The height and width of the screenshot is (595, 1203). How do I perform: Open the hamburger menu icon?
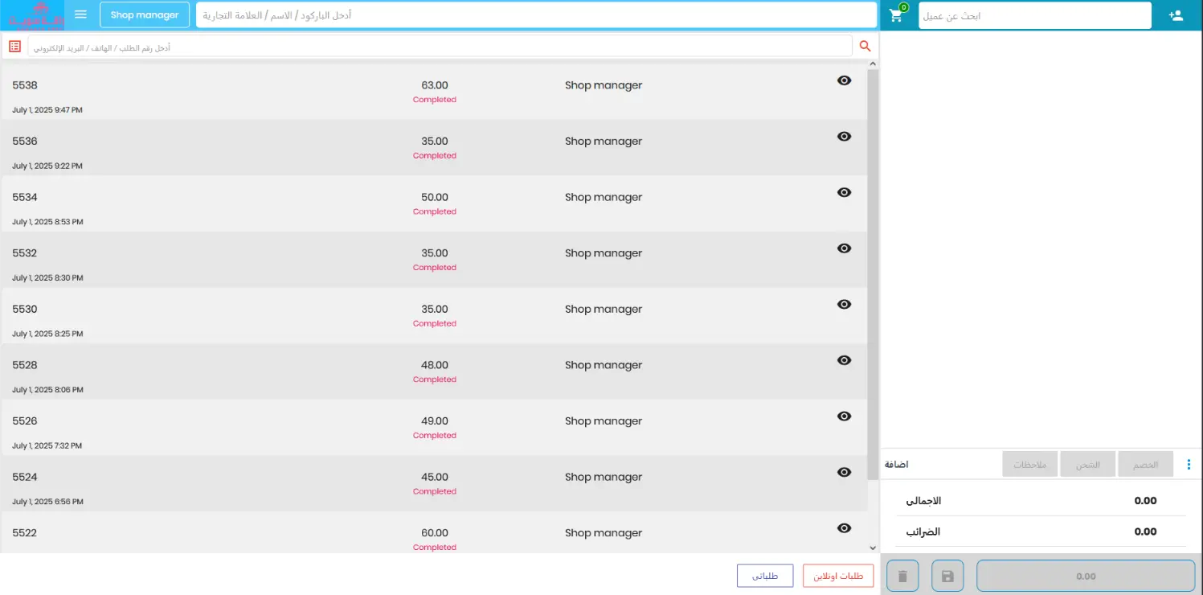tap(80, 14)
